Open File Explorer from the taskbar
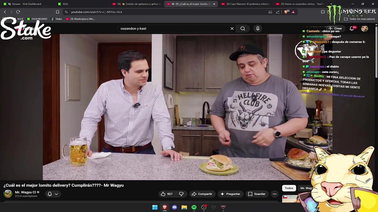Screen dimensions: 378x212 coord(184,207)
